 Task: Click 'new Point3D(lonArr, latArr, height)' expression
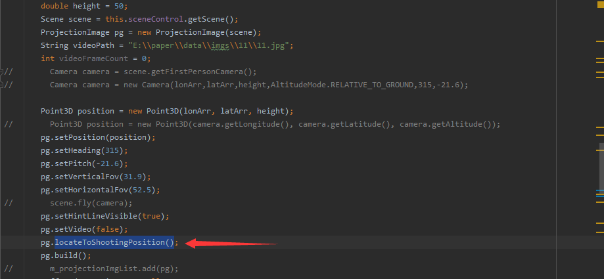tap(208, 111)
